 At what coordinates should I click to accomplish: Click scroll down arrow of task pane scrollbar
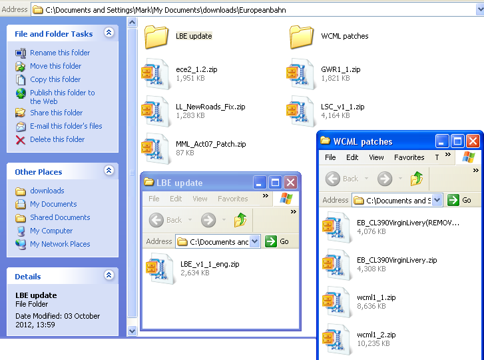tap(132, 331)
